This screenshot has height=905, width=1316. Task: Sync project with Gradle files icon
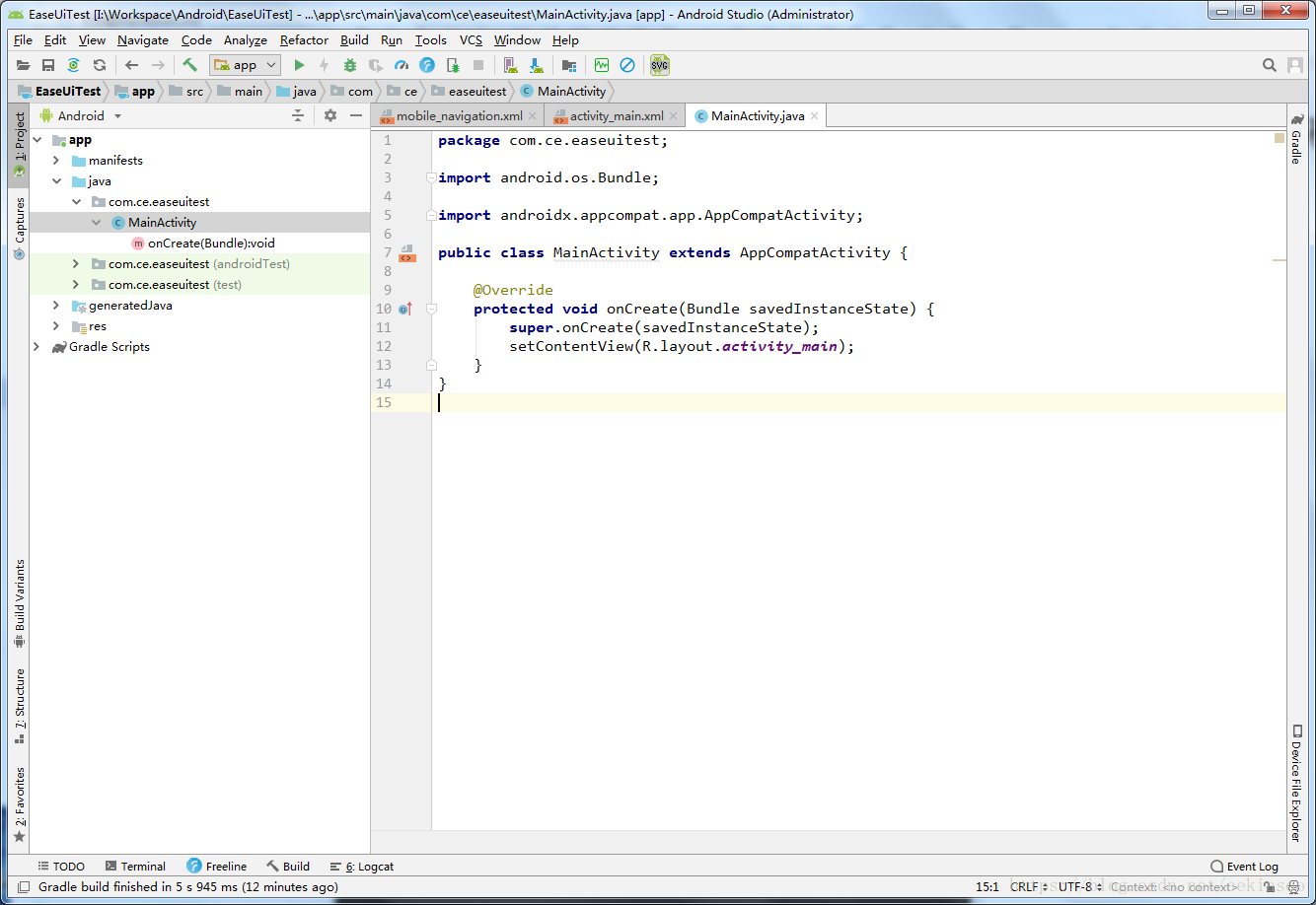pyautogui.click(x=74, y=65)
